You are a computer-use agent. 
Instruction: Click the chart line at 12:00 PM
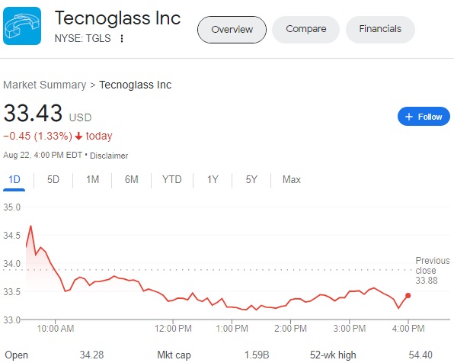click(173, 300)
